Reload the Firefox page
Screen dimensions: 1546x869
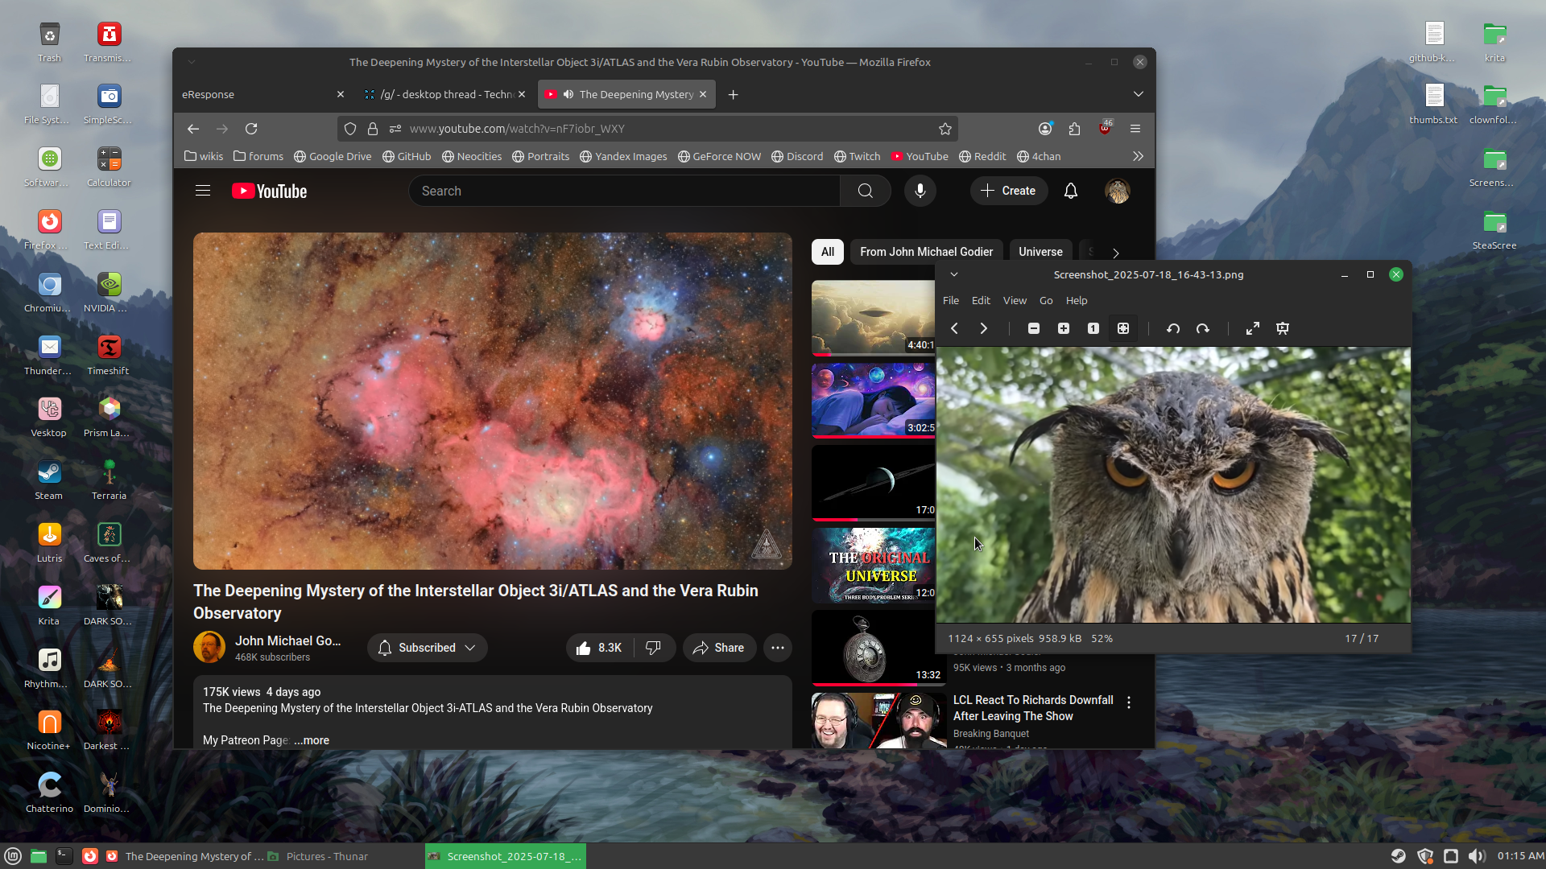[251, 129]
